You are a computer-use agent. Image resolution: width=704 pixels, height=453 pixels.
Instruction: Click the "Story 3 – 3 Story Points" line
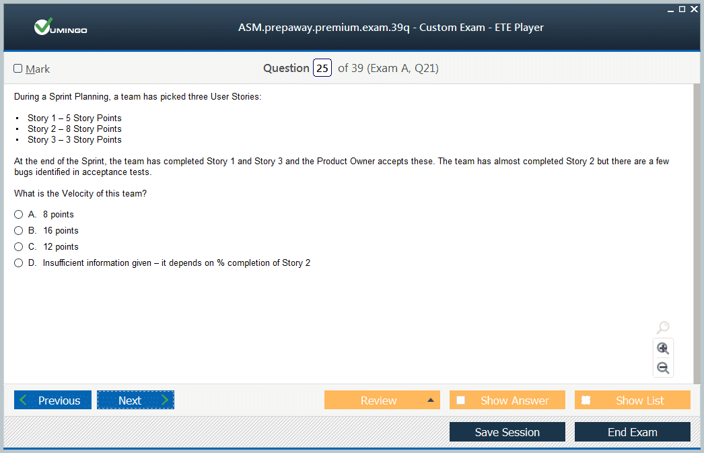point(75,139)
